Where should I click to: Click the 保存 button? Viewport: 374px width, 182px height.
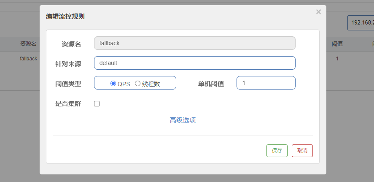[277, 150]
